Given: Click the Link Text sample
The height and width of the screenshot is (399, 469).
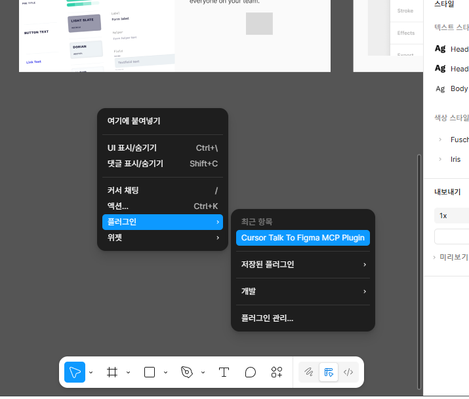Looking at the screenshot, I should (x=33, y=62).
